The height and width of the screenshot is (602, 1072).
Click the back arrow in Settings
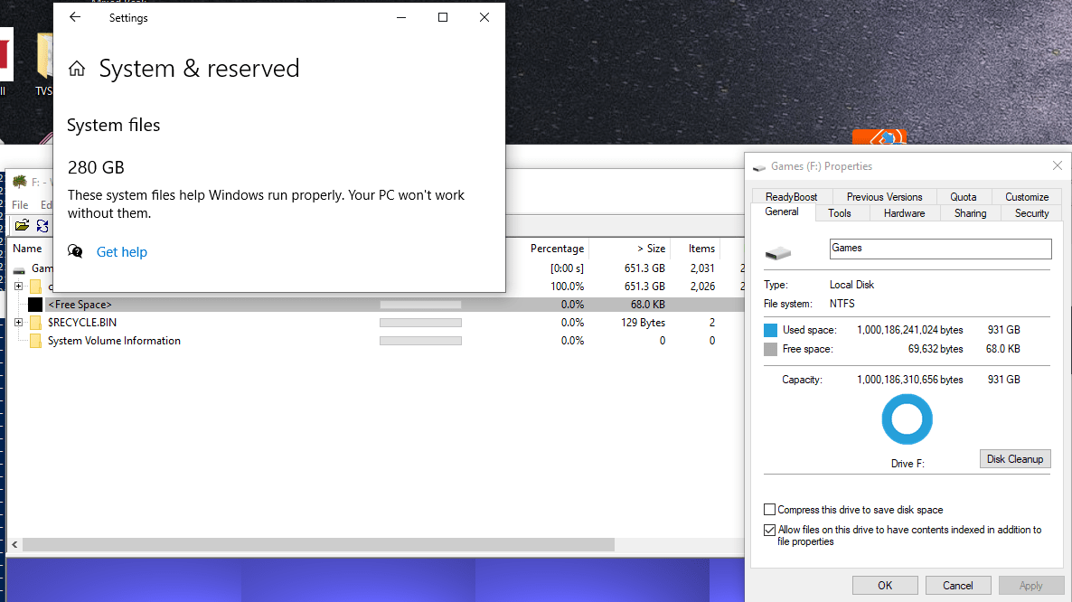pyautogui.click(x=74, y=16)
